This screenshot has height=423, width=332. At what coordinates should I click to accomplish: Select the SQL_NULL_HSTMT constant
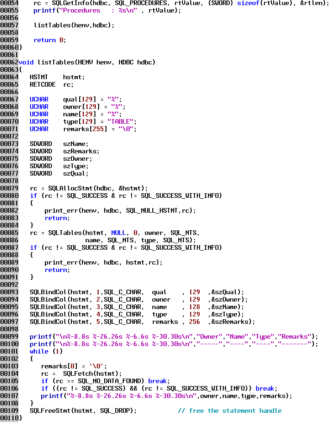(x=152, y=211)
